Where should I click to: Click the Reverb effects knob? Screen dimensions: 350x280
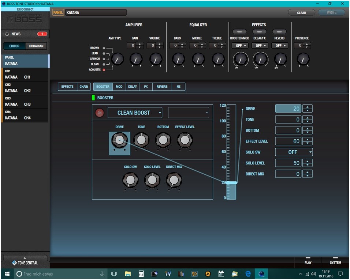point(280,59)
